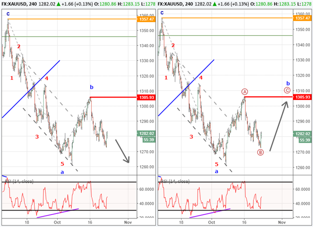Select red wave label '1' on left chart
The width and height of the screenshot is (313, 227).
[x=12, y=78]
